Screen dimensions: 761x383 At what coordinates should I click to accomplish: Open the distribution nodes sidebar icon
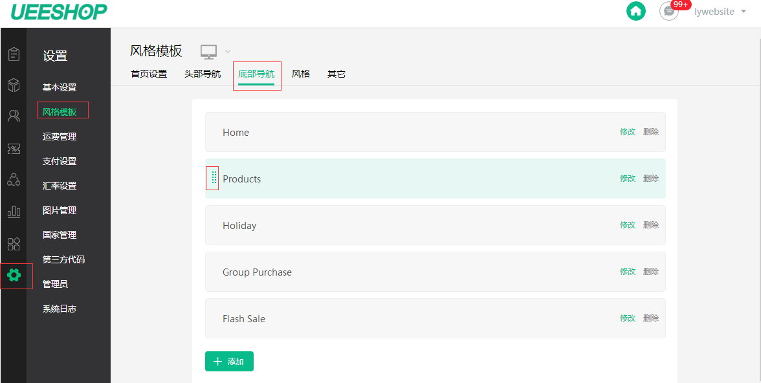coord(14,180)
